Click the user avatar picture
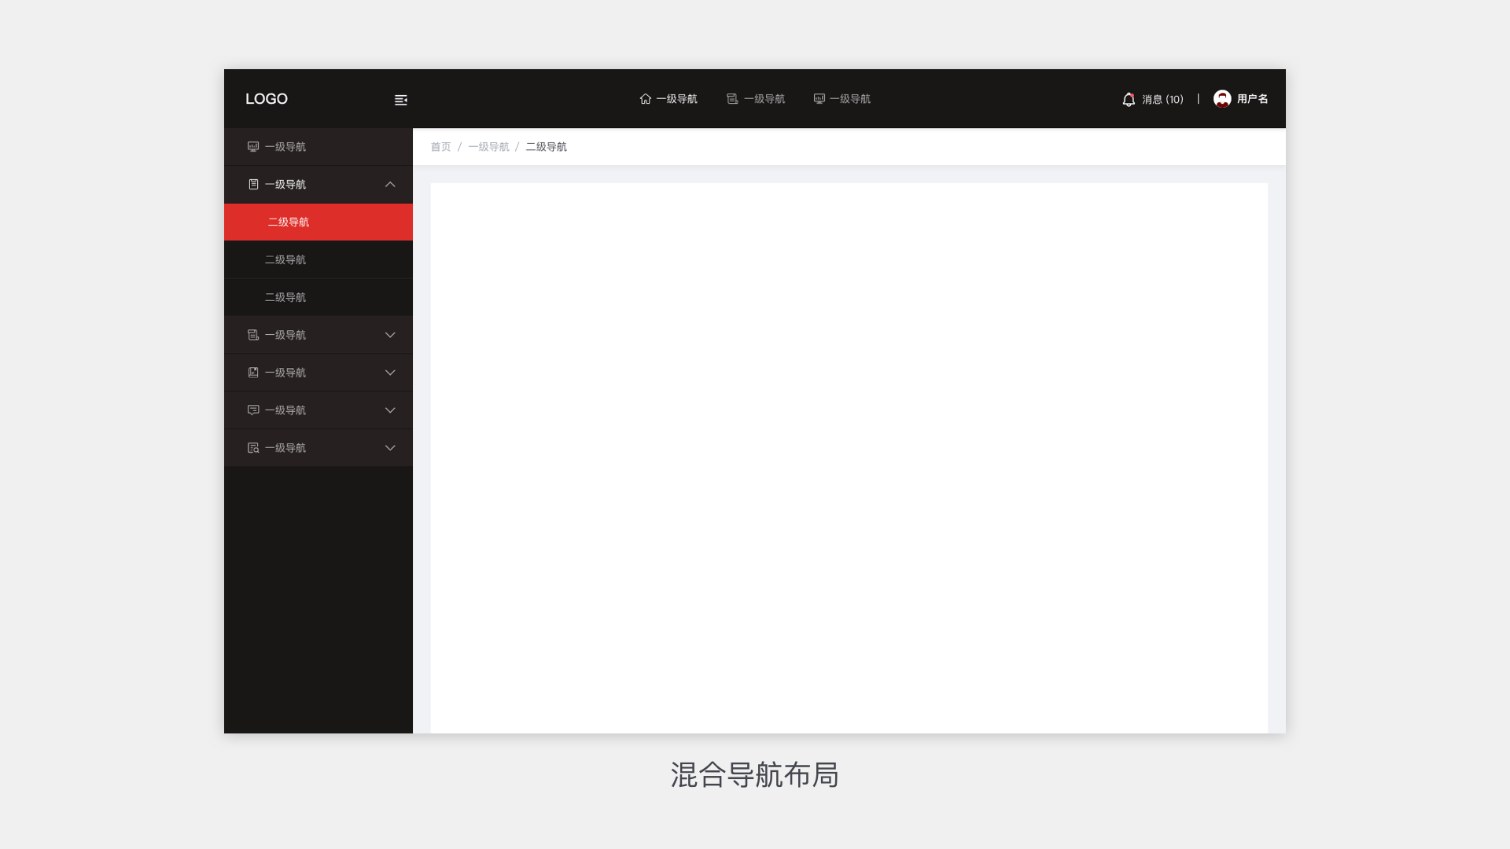 pyautogui.click(x=1222, y=99)
